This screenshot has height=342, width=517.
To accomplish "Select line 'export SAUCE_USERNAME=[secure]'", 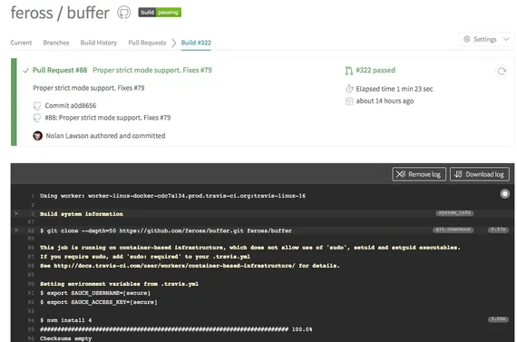I will (95, 293).
